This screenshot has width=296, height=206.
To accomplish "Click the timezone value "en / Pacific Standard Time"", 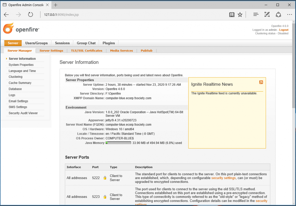I will (130, 134).
